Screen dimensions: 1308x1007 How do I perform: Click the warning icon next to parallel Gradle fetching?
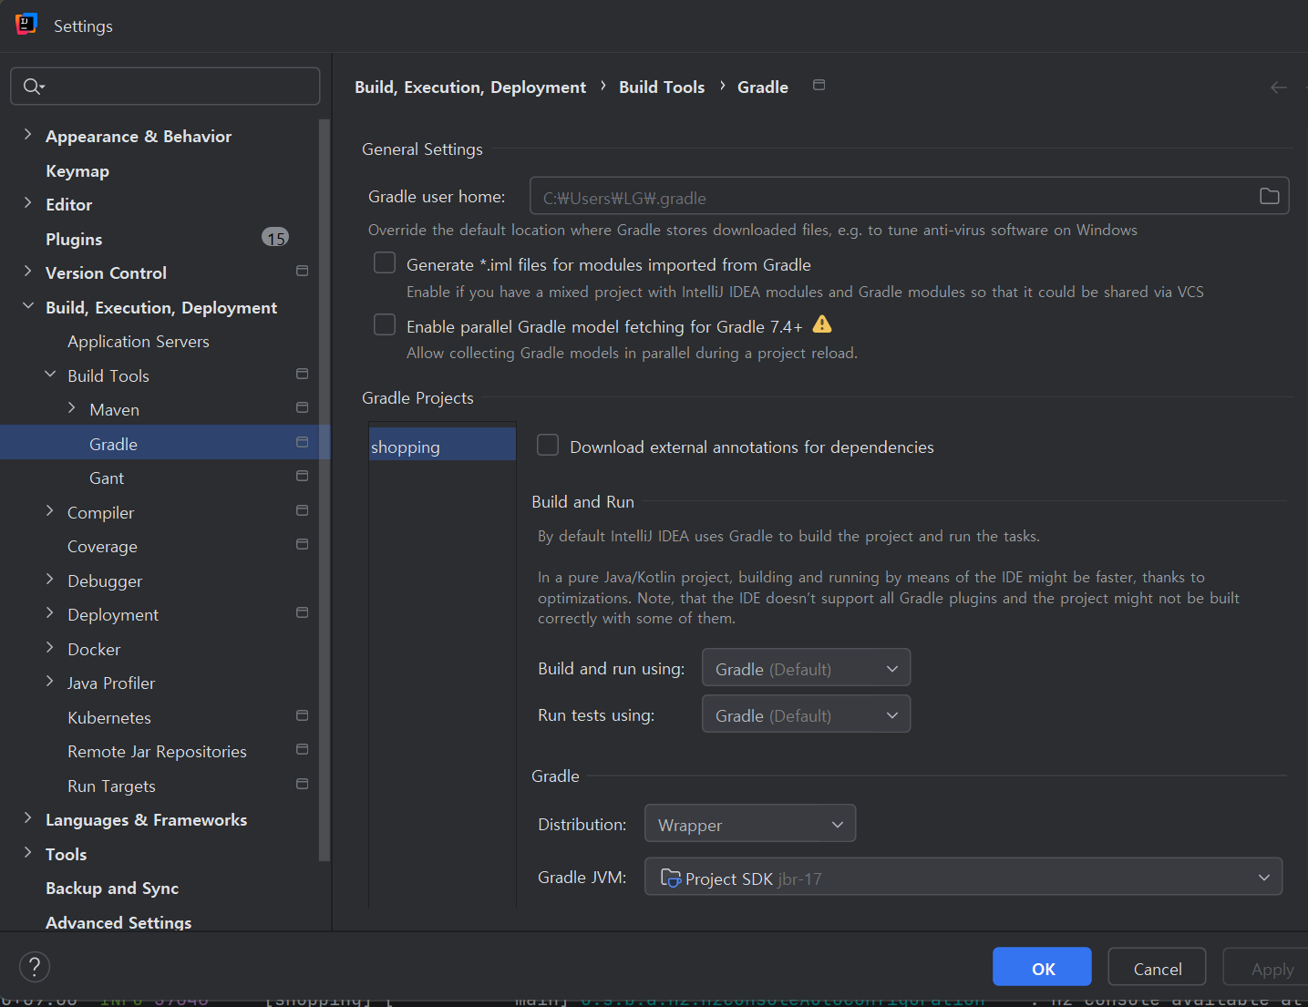822,324
